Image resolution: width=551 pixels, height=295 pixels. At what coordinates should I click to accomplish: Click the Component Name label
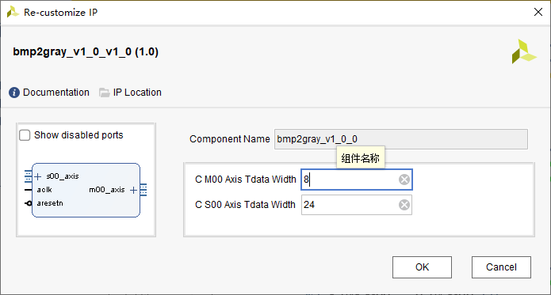click(230, 139)
